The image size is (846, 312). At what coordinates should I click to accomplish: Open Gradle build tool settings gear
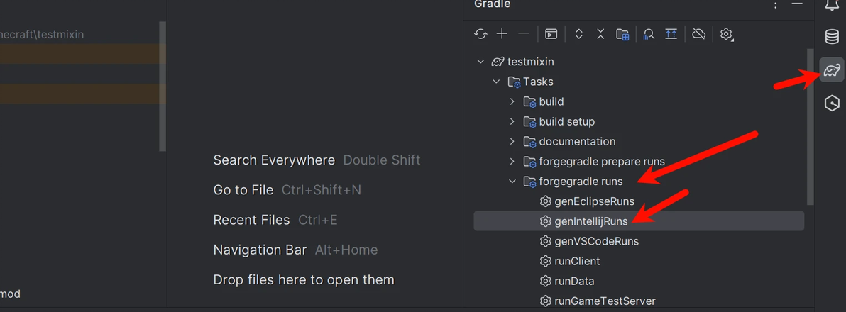(726, 34)
